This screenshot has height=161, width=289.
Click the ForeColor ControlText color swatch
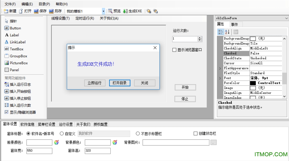pyautogui.click(x=253, y=83)
